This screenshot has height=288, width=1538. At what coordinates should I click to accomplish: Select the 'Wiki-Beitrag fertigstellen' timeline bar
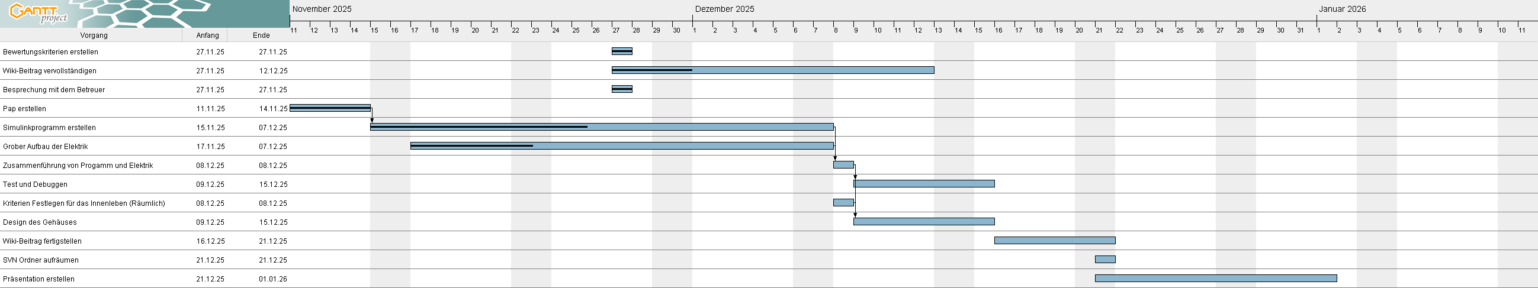coord(1054,241)
